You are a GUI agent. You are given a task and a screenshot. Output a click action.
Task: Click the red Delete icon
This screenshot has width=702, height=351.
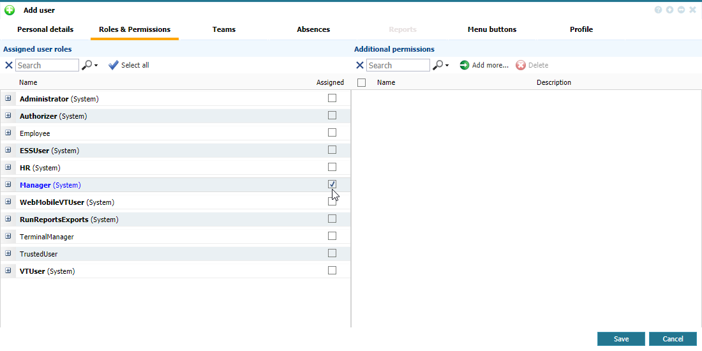[521, 65]
